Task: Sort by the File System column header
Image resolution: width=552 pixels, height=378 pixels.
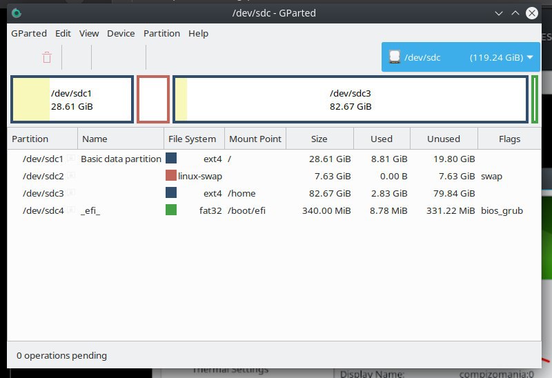Action: [195, 139]
